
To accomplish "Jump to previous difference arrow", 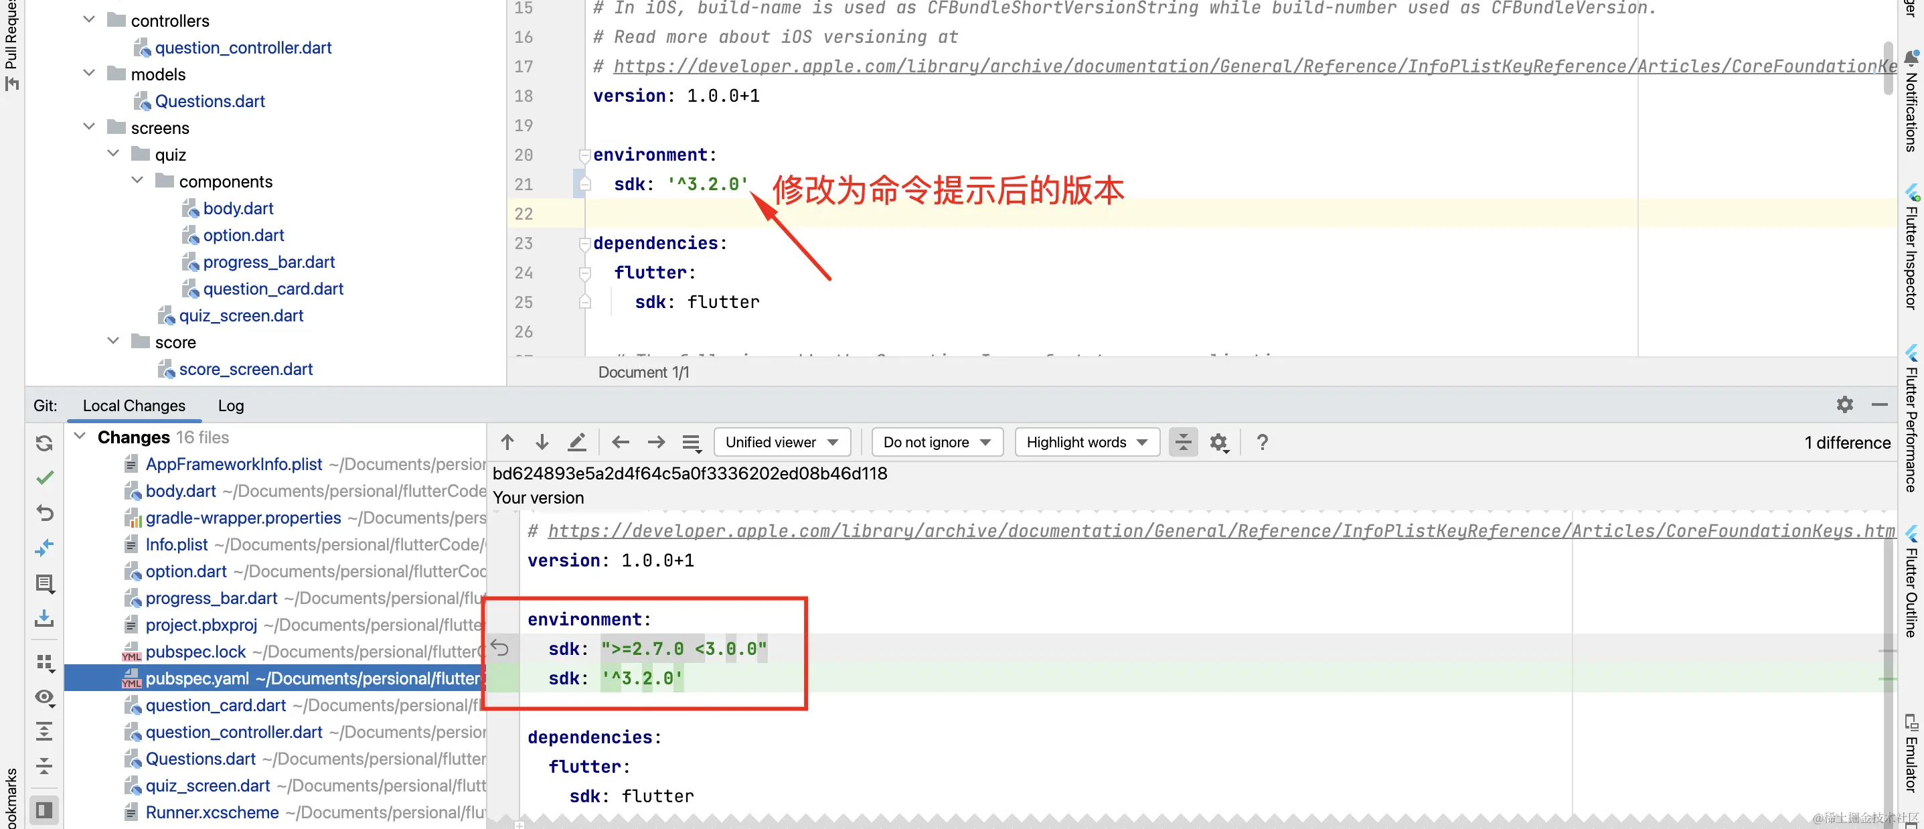I will coord(507,442).
